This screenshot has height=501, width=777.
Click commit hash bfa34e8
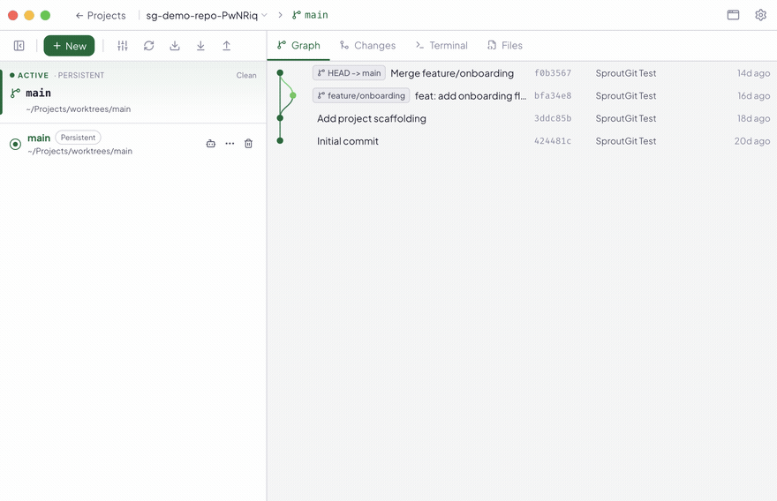point(553,96)
